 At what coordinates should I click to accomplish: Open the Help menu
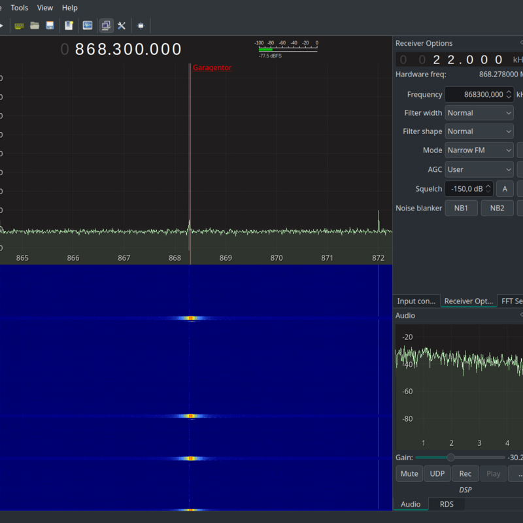click(x=70, y=8)
